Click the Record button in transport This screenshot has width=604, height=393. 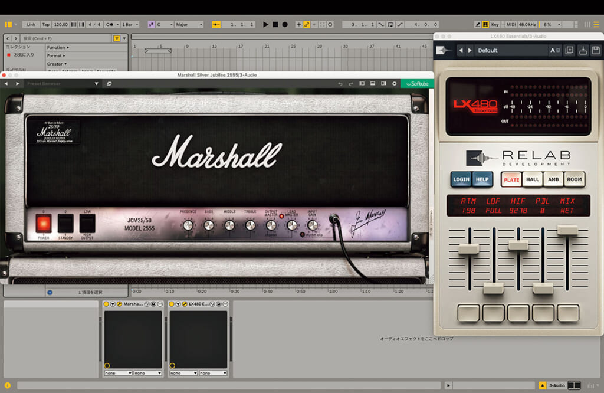(x=285, y=24)
